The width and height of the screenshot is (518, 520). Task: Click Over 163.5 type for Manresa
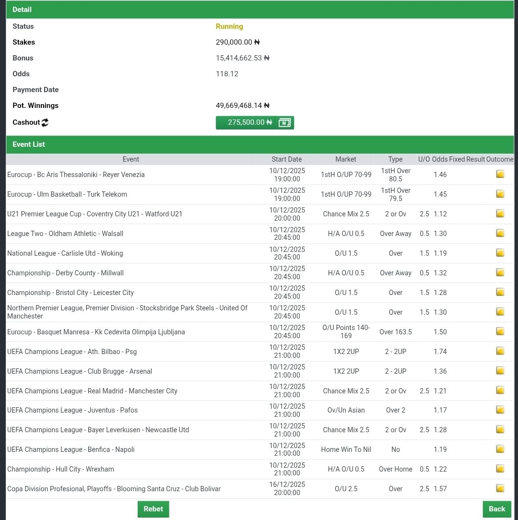395,331
